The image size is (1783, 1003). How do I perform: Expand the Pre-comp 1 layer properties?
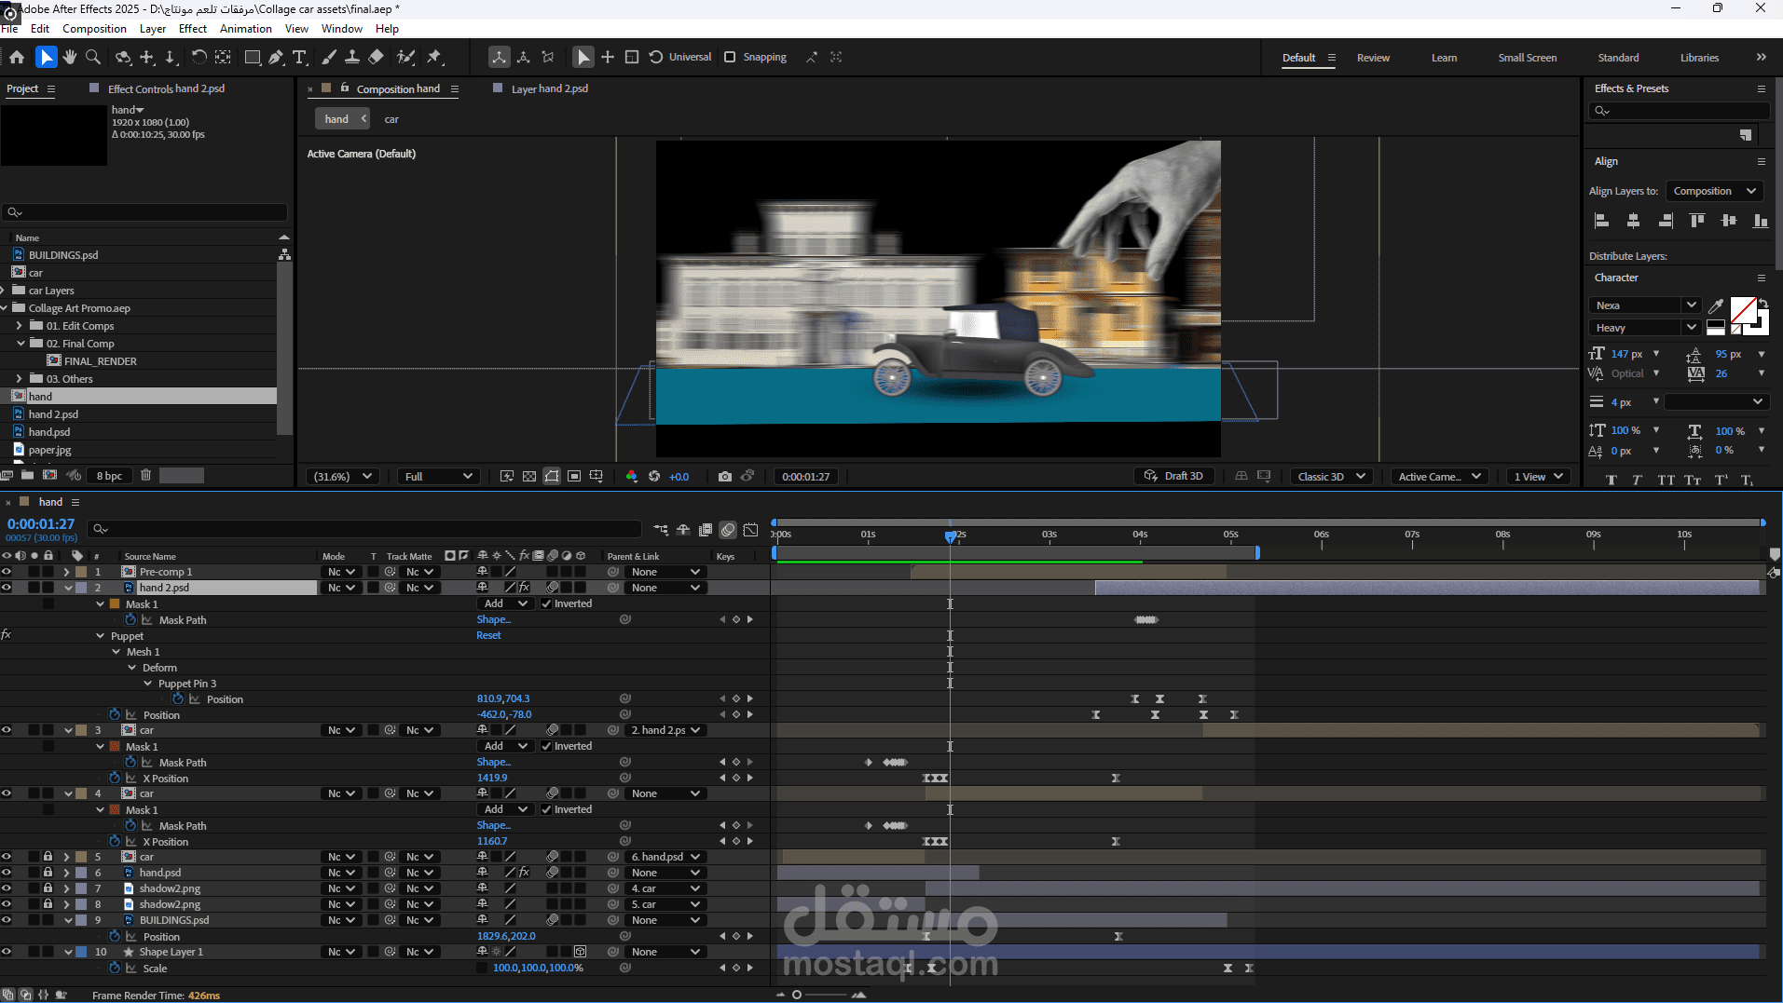tap(66, 572)
